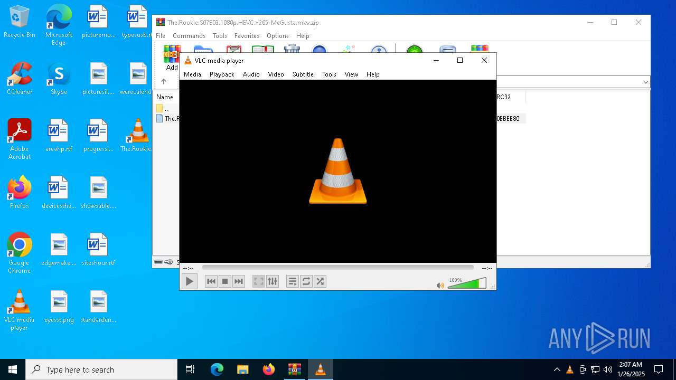Open the Commands menu in WinRAR
Image resolution: width=676 pixels, height=380 pixels.
pos(189,36)
